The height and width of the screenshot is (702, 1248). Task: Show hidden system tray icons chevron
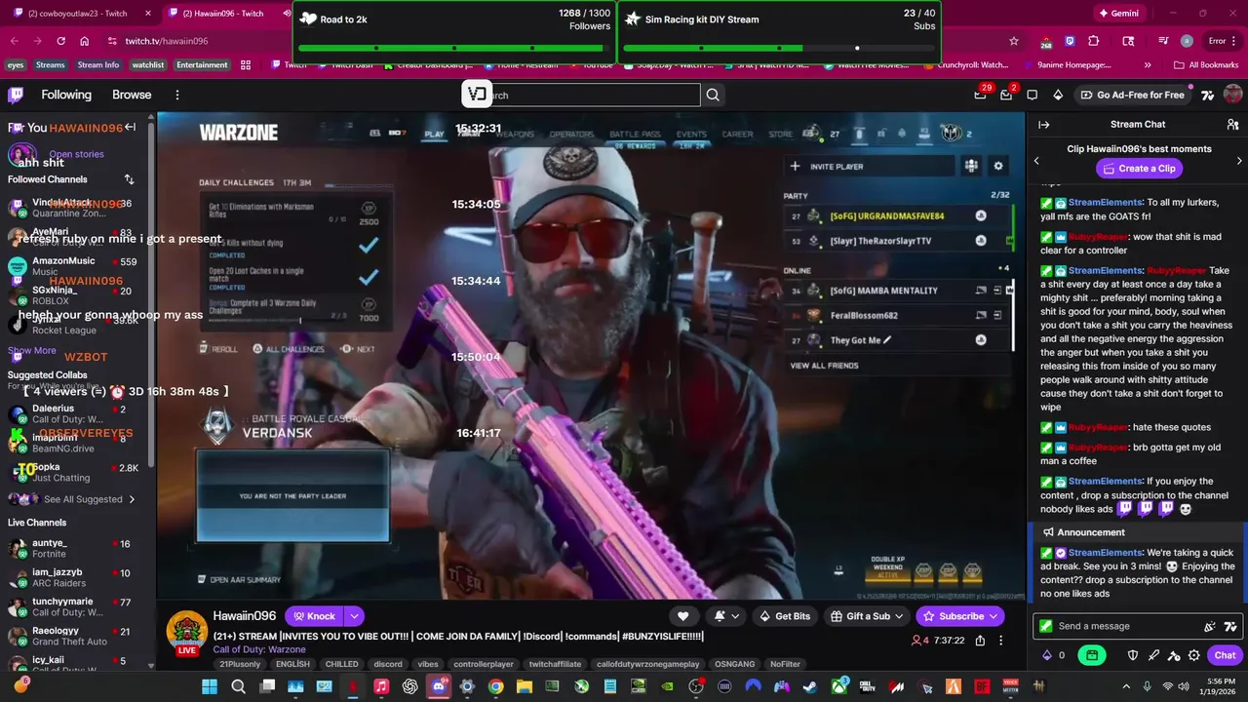point(1127,686)
